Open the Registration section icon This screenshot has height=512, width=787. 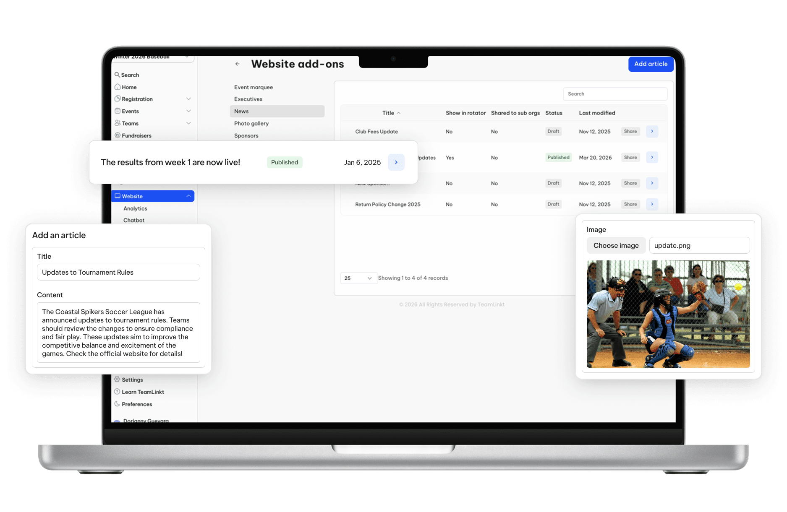(118, 99)
